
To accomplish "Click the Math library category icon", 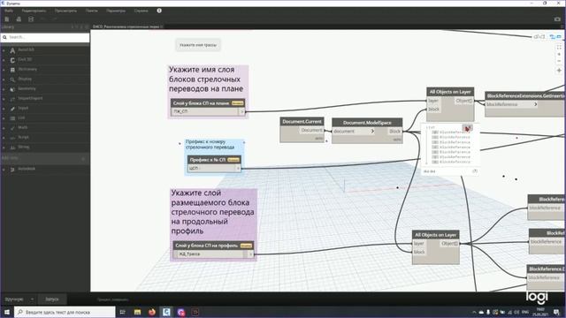I will tap(12, 128).
